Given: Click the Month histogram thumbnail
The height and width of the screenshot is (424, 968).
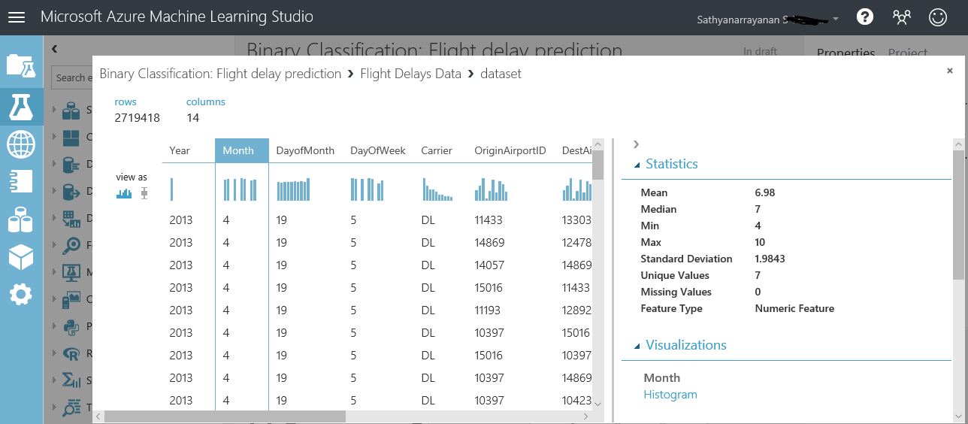Looking at the screenshot, I should click(x=240, y=189).
